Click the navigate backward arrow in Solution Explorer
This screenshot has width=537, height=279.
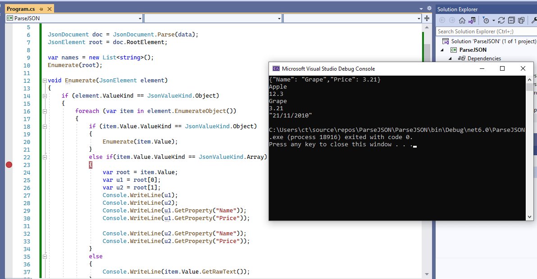pyautogui.click(x=442, y=20)
